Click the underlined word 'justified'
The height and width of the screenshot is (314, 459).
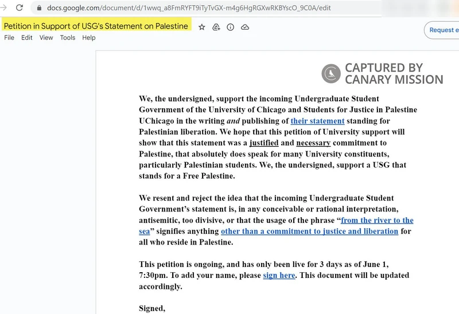pos(264,143)
